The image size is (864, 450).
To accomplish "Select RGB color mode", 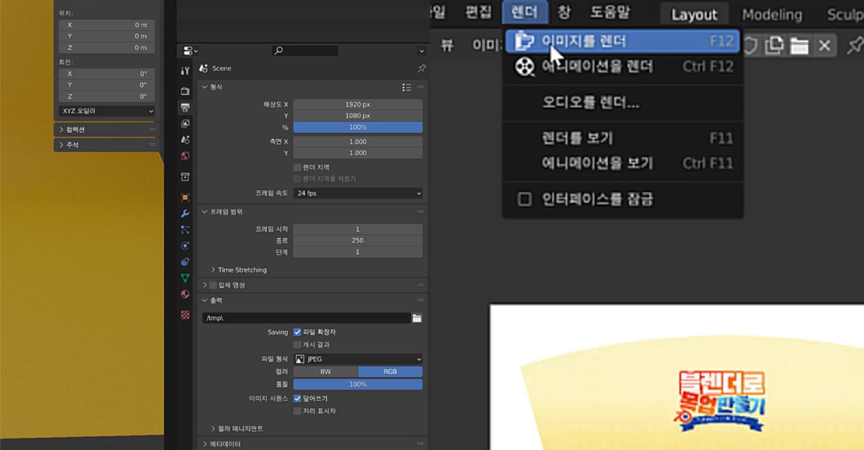I will tap(390, 372).
